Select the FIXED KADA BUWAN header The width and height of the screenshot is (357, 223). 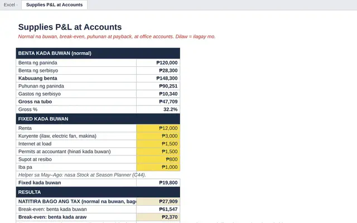point(98,119)
